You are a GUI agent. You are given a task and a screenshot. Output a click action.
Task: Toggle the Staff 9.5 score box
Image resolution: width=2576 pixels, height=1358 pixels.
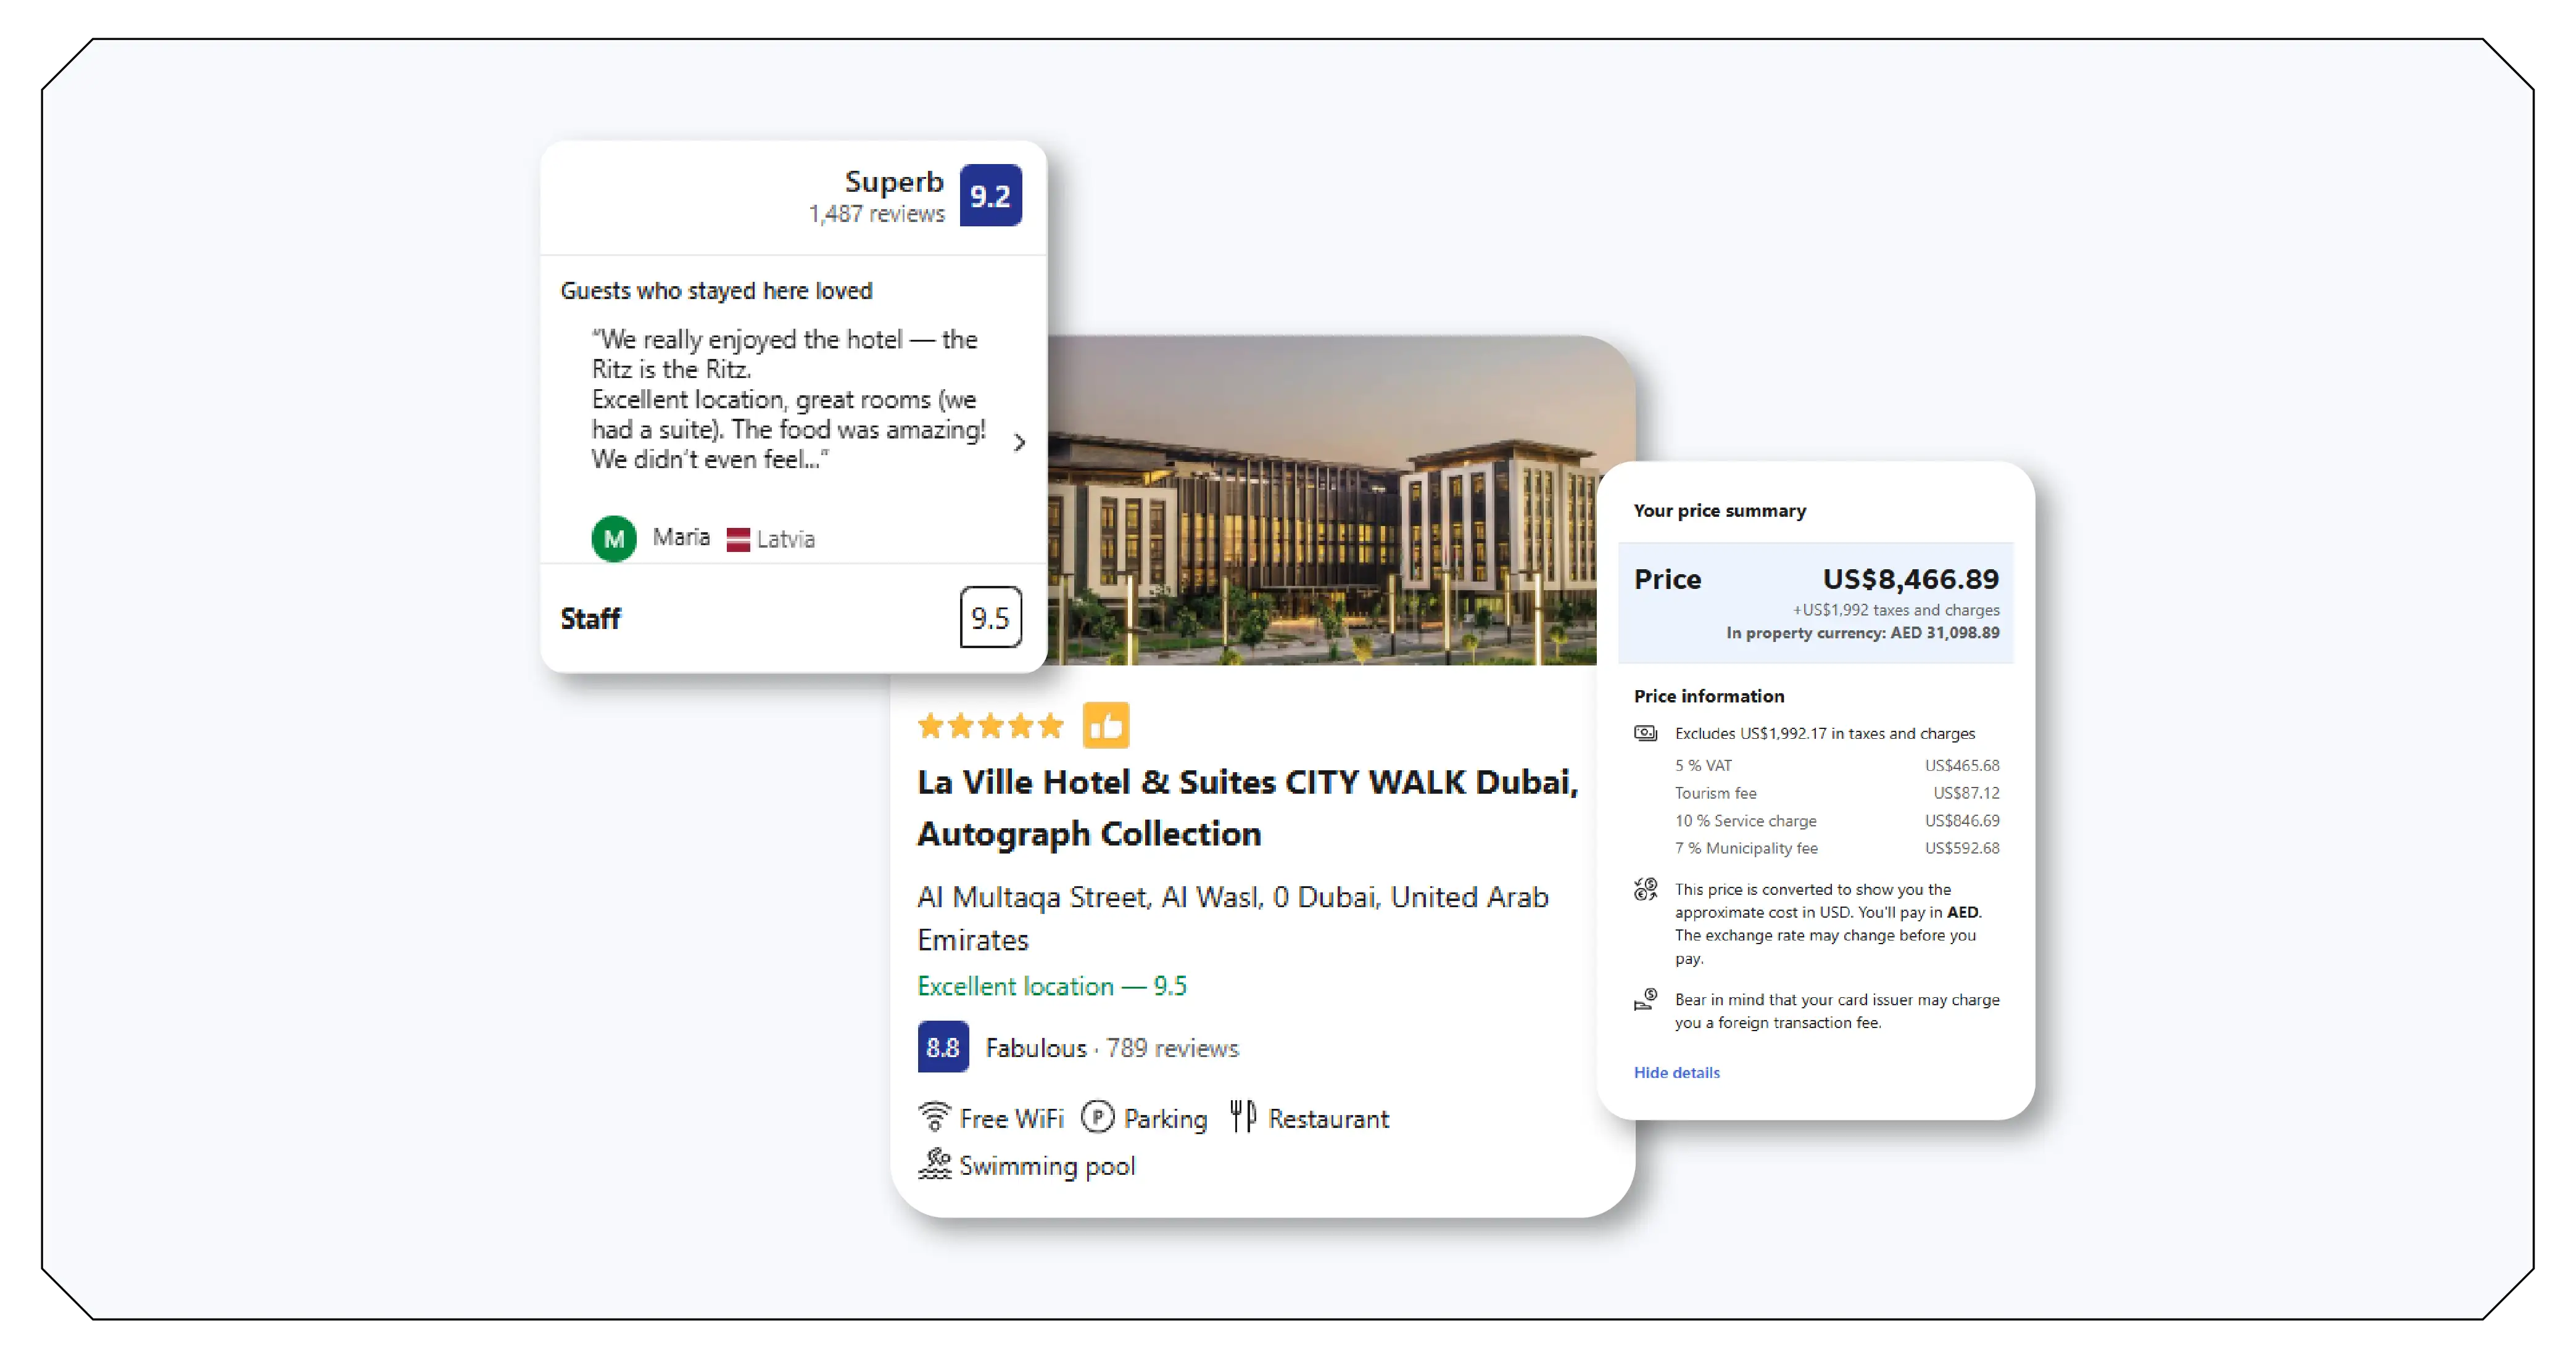[x=989, y=619]
